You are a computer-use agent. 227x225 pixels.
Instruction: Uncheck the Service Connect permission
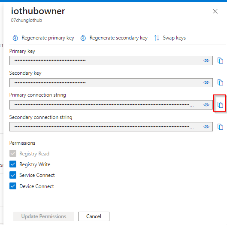(x=13, y=175)
